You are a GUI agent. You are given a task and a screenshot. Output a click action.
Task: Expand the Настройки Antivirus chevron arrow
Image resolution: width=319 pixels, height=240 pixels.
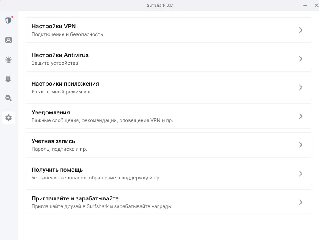tap(300, 59)
